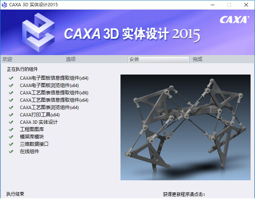Select the 欢迎 step tab
Image resolution: width=255 pixels, height=206 pixels.
click(7, 59)
